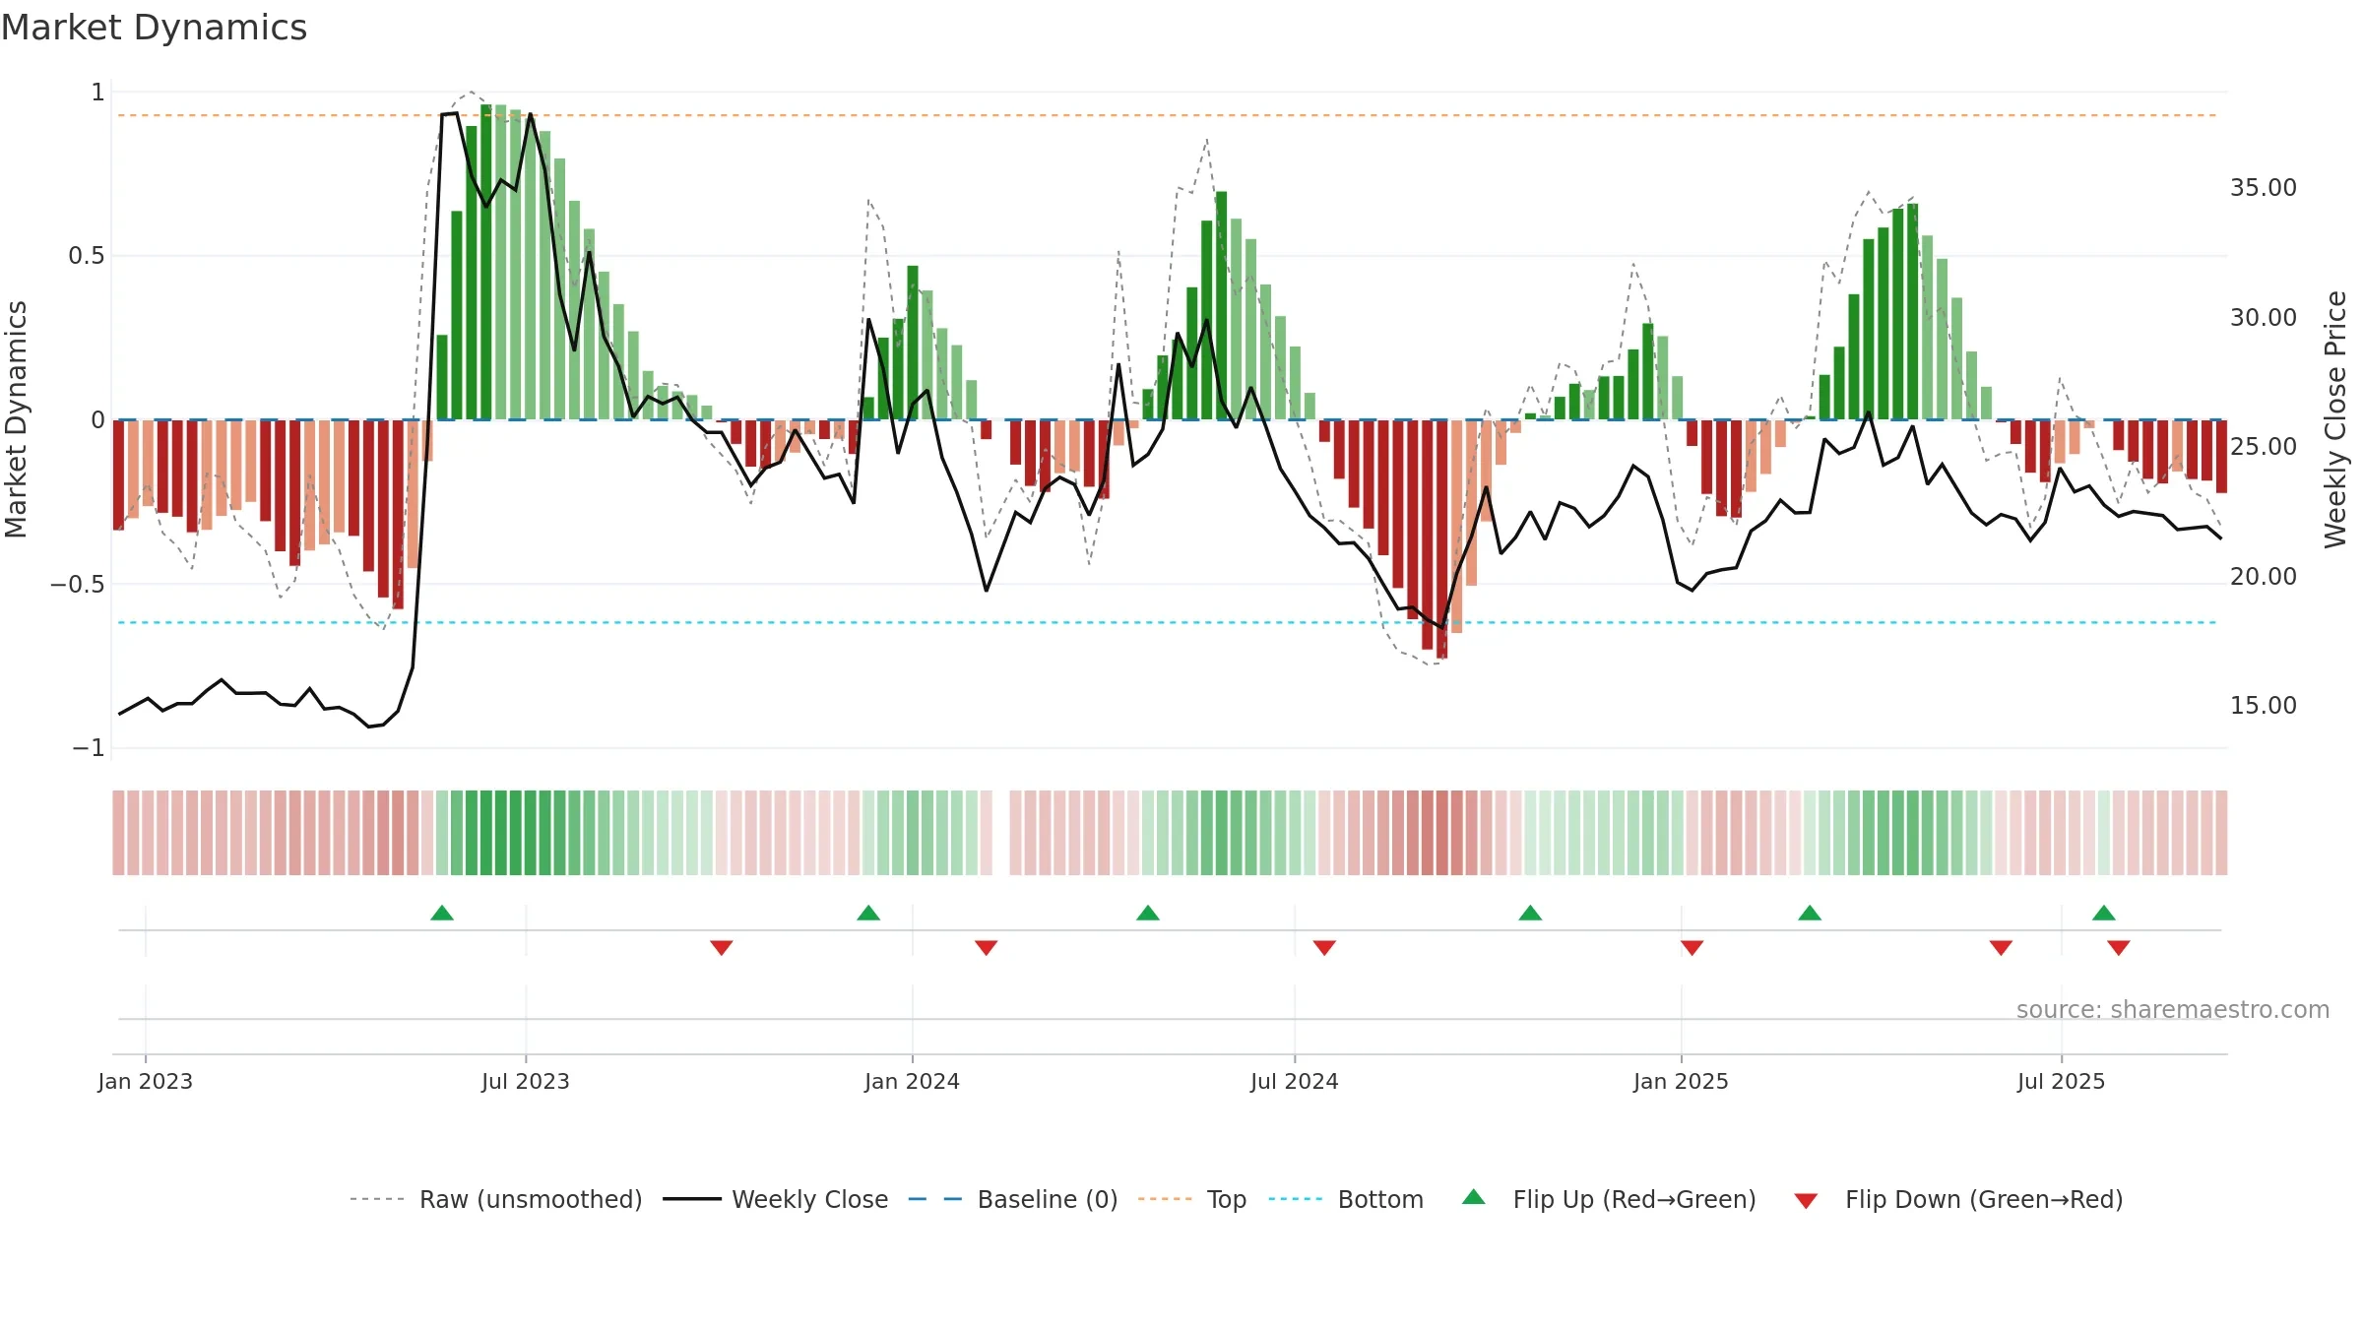Click the red Flip Down legend triangle icon
The width and height of the screenshot is (2363, 1329).
[1806, 1201]
